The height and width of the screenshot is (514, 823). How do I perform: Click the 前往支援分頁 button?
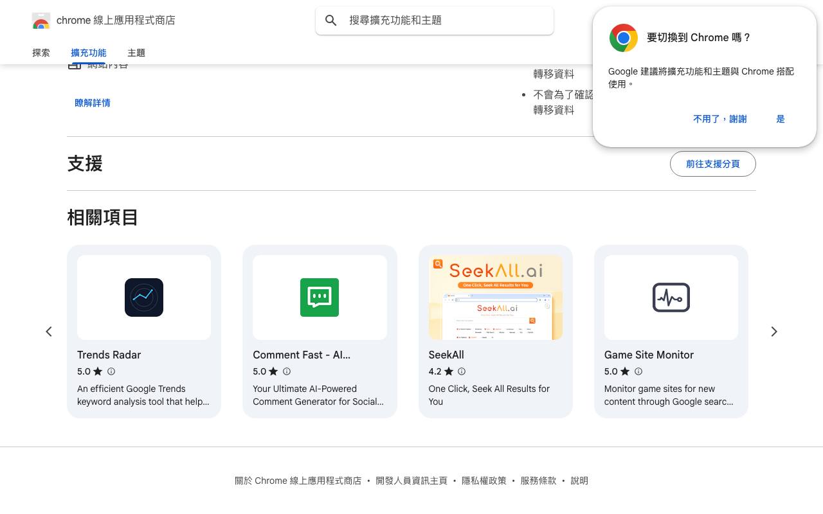[713, 164]
